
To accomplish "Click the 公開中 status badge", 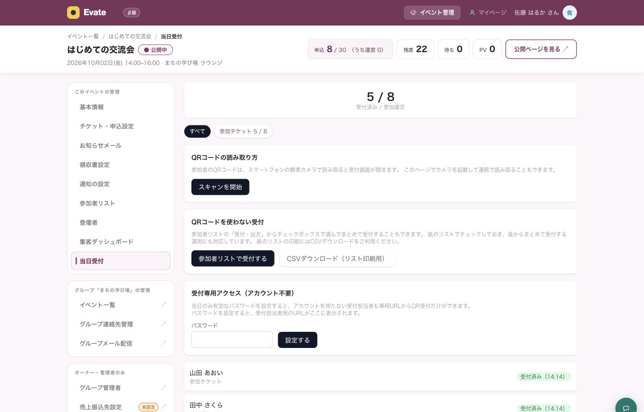I will (x=155, y=50).
